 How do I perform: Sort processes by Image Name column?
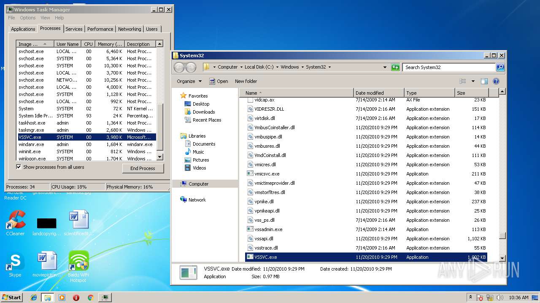pyautogui.click(x=35, y=44)
